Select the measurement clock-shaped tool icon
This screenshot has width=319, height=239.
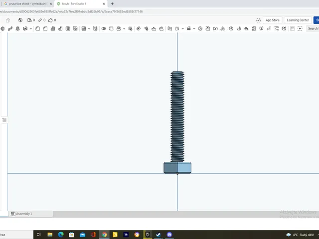[x=200, y=29]
